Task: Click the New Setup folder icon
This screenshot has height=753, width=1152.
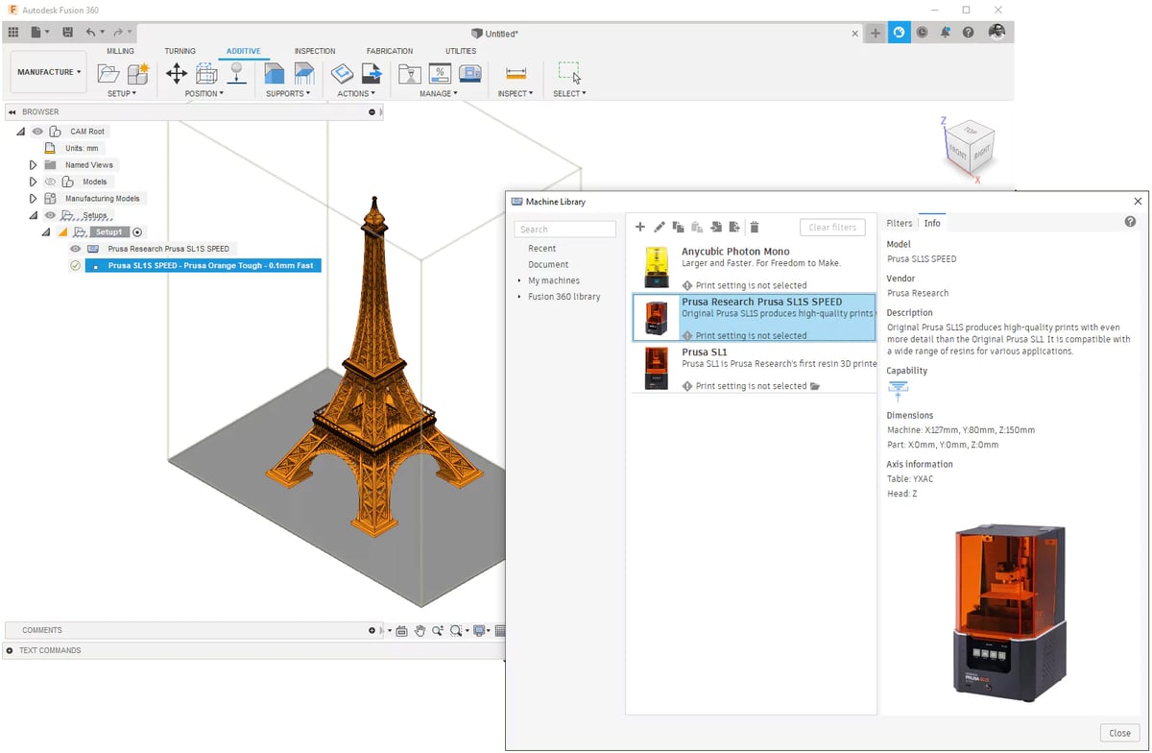Action: tap(108, 73)
